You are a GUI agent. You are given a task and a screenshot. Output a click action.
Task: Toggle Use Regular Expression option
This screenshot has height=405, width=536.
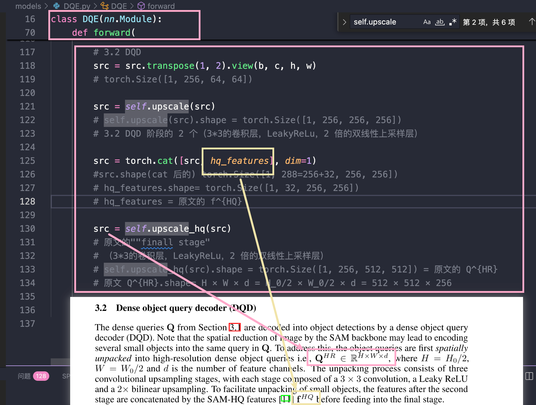453,22
